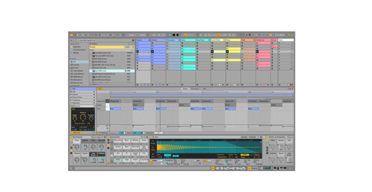This screenshot has width=372, height=192.
Task: Clear the browser search results
Action: click(128, 47)
